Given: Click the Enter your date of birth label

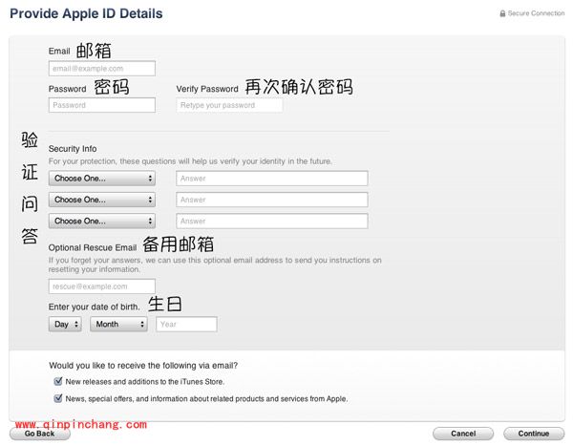Looking at the screenshot, I should (95, 307).
